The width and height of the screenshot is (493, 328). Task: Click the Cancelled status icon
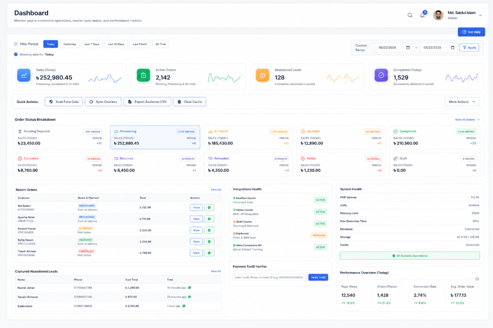(x=20, y=159)
